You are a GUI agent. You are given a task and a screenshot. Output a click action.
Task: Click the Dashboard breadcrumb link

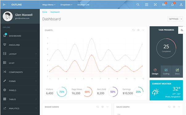click(x=55, y=12)
